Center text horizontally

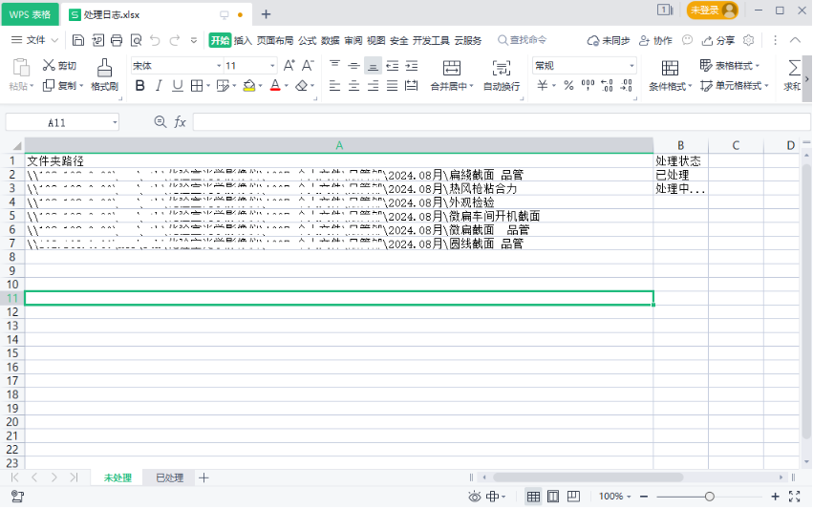point(354,86)
